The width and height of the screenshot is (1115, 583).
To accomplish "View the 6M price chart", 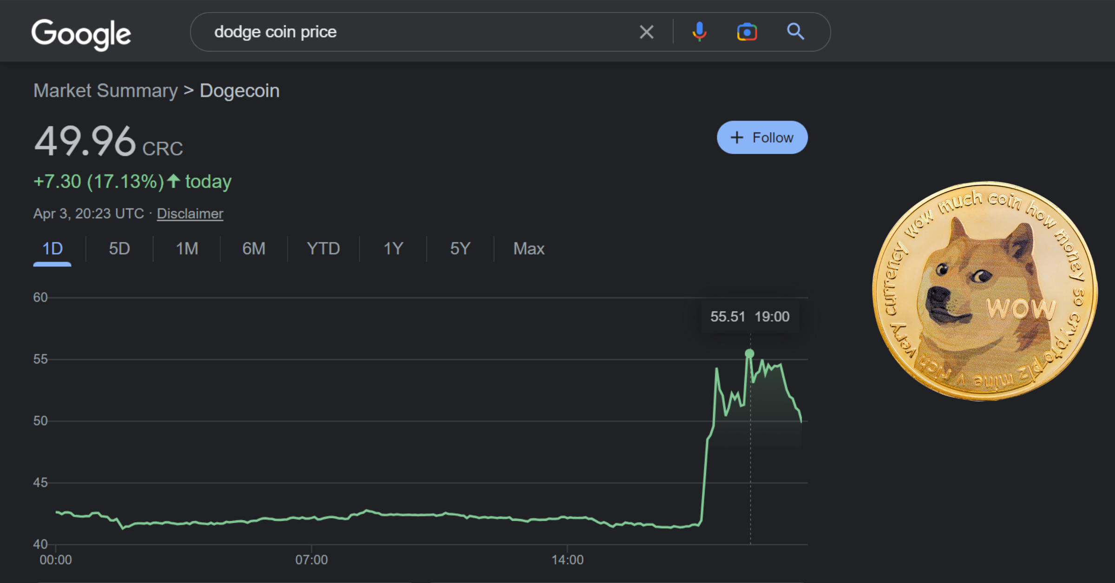I will 254,249.
